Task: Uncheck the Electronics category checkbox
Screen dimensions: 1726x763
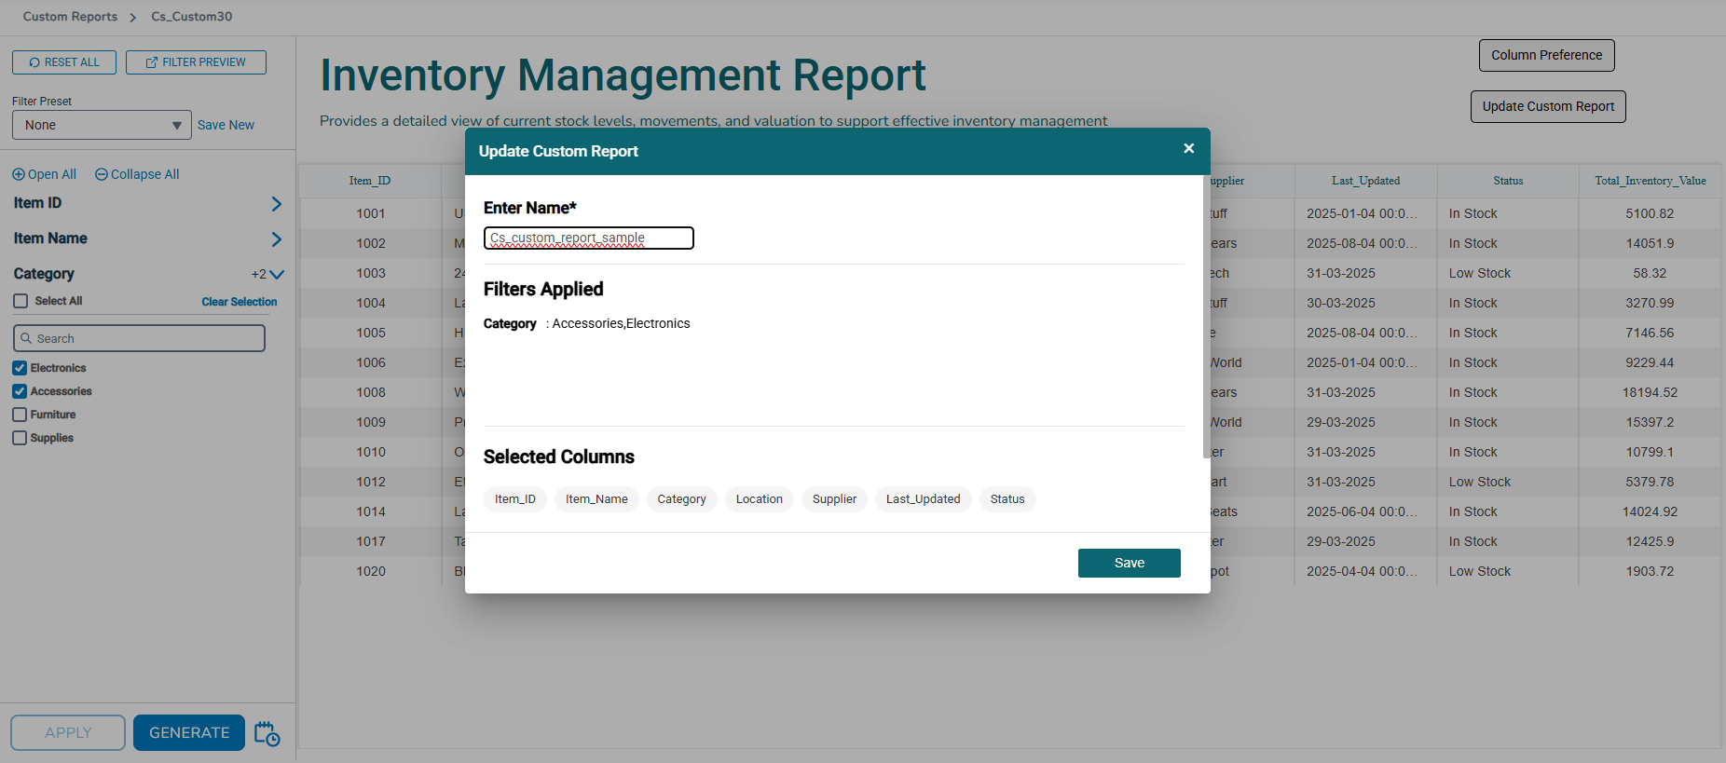Action: coord(20,368)
